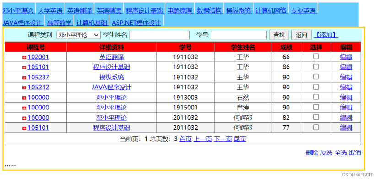Click red arrow icon beside 105237
Image resolution: width=380 pixels, height=181 pixels.
pyautogui.click(x=24, y=78)
